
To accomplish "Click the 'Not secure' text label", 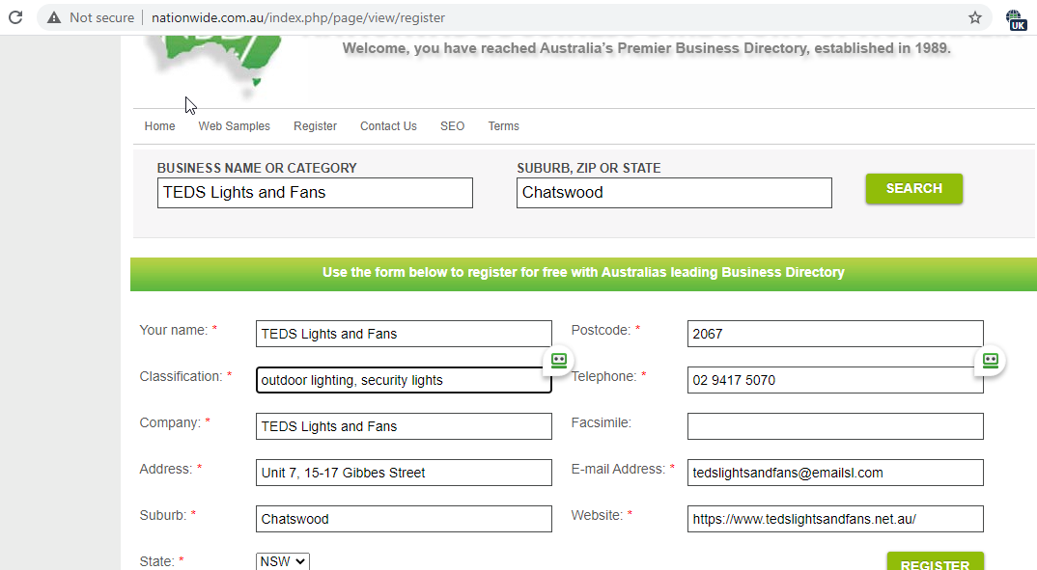I will [x=101, y=17].
